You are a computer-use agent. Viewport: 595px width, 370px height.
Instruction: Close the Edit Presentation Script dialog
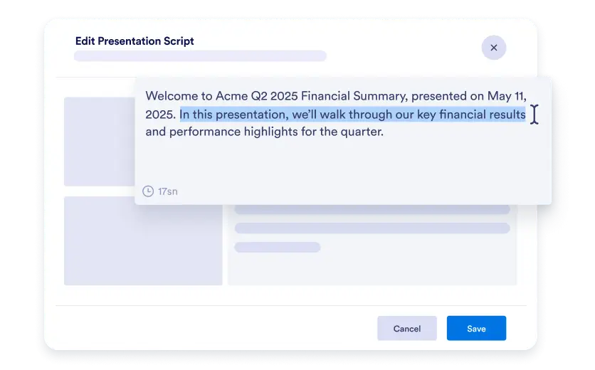click(493, 48)
